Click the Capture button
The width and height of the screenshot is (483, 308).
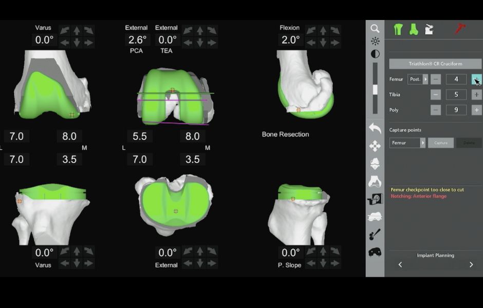point(441,143)
